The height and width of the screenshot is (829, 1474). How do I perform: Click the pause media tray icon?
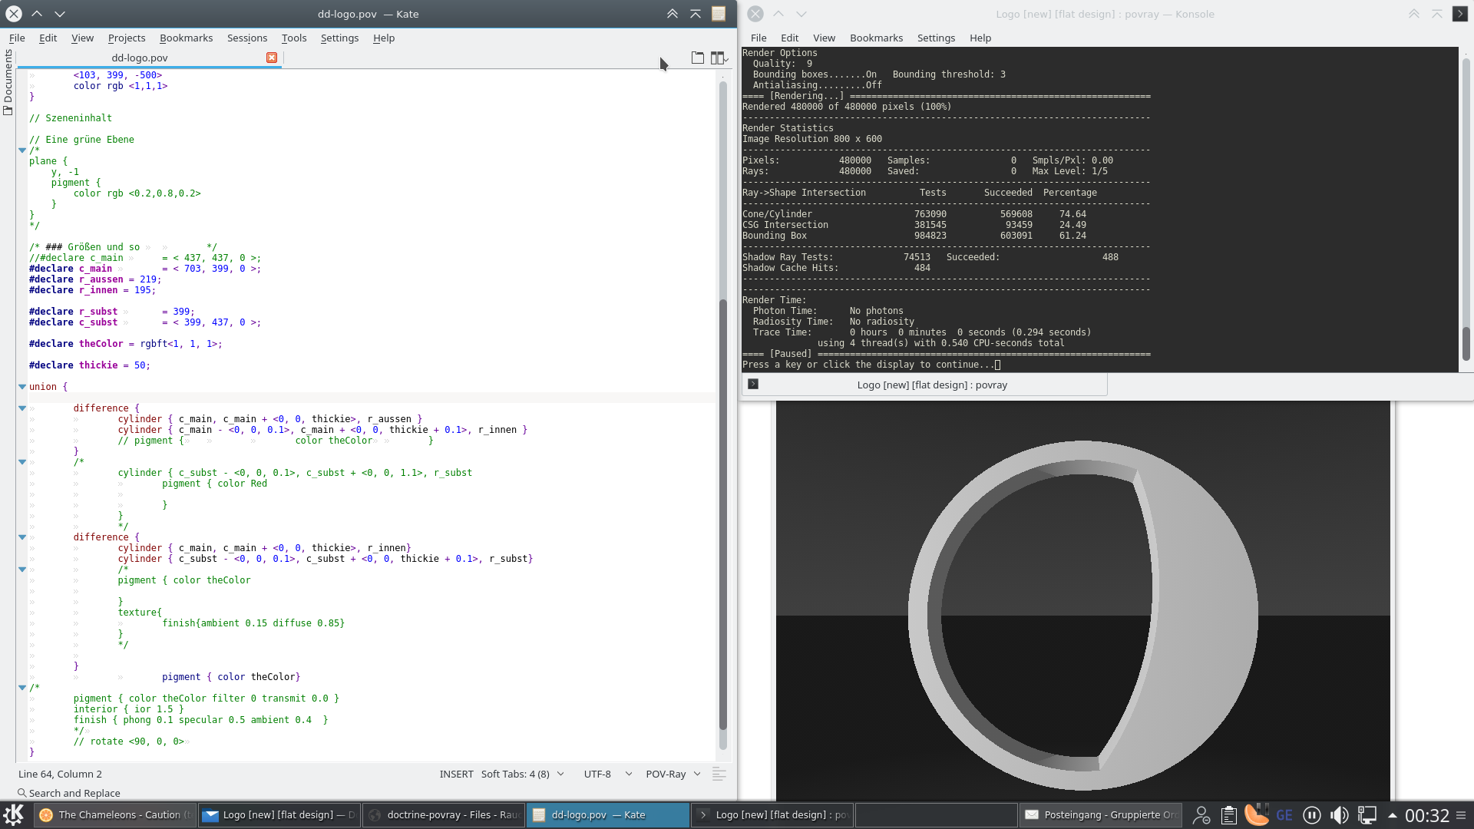[1311, 815]
